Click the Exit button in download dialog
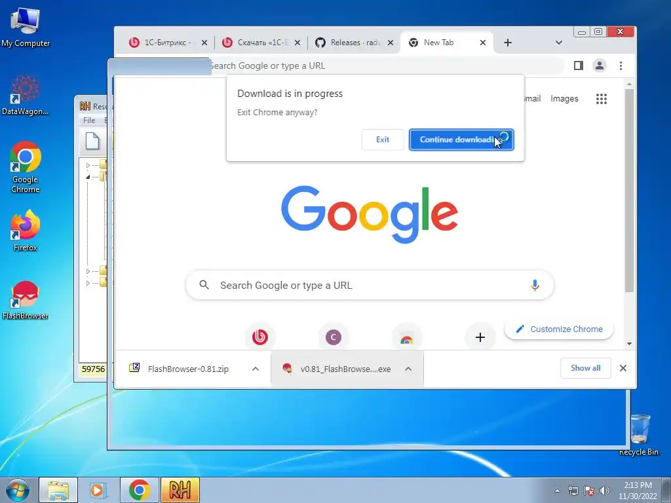The width and height of the screenshot is (671, 503). click(383, 140)
